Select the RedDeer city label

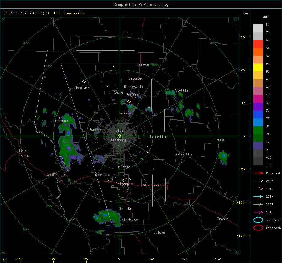[133, 95]
